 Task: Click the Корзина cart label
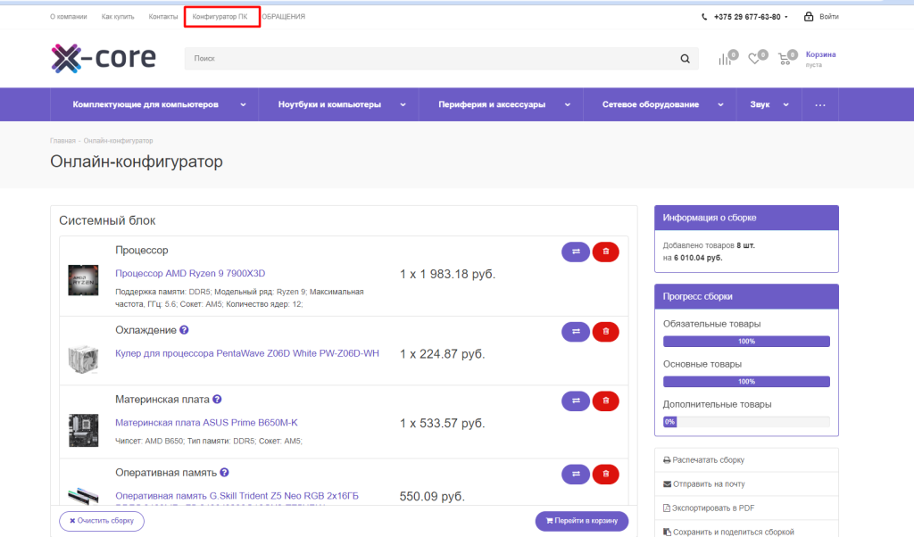point(821,54)
